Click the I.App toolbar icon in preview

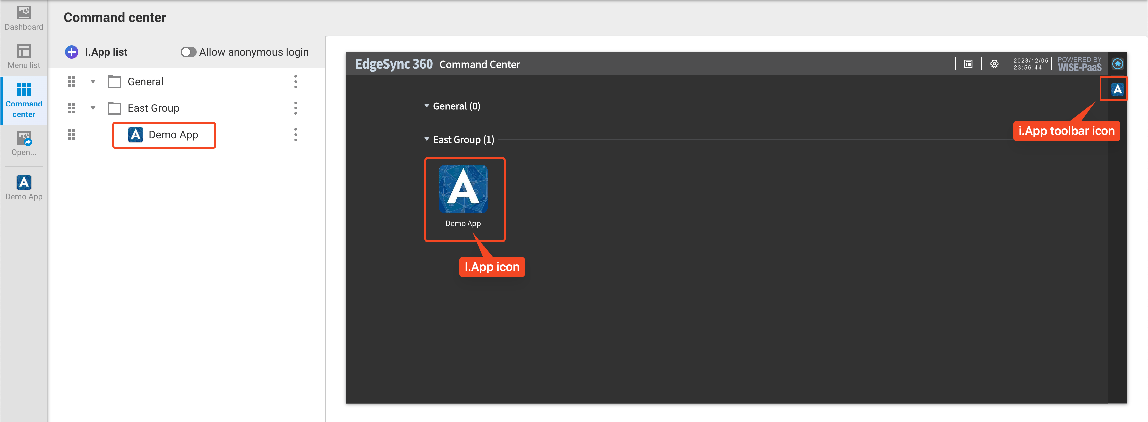(x=1117, y=90)
